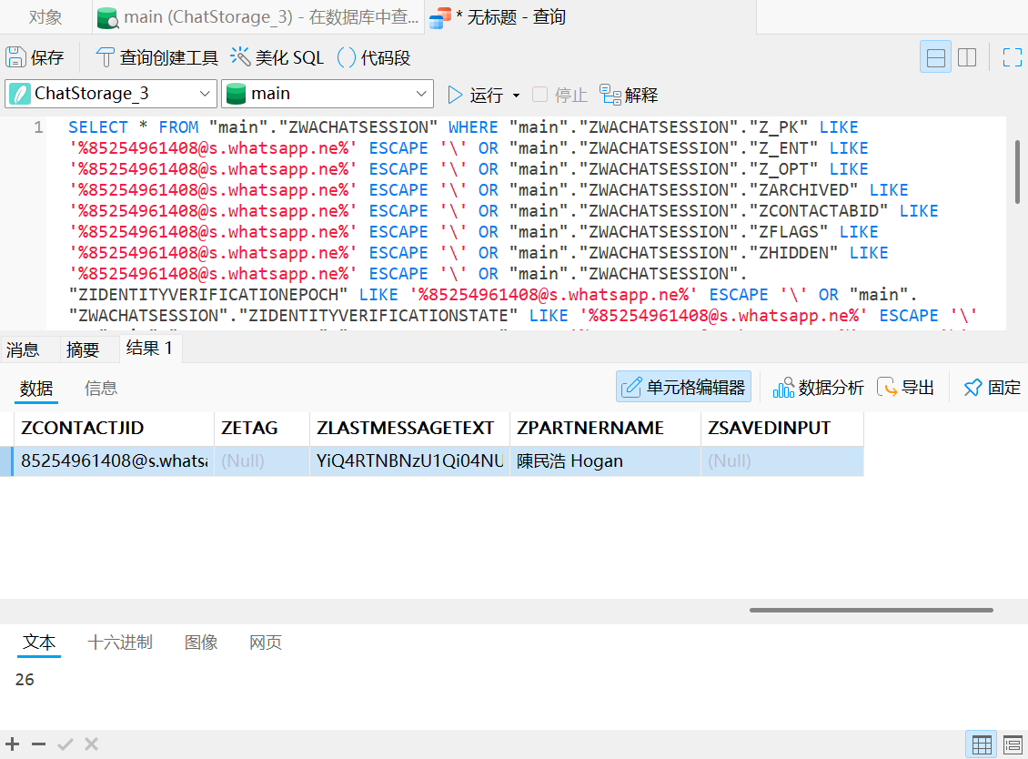This screenshot has height=759, width=1028.
Task: Switch cell editor to 十六进制 hex view
Action: click(x=120, y=643)
